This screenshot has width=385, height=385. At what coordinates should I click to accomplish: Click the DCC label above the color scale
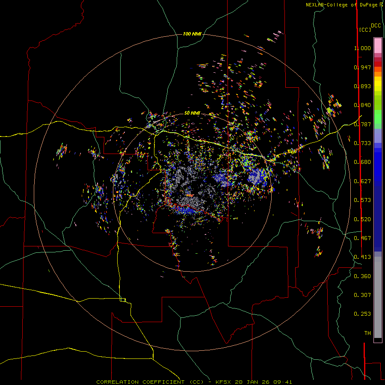(x=376, y=26)
